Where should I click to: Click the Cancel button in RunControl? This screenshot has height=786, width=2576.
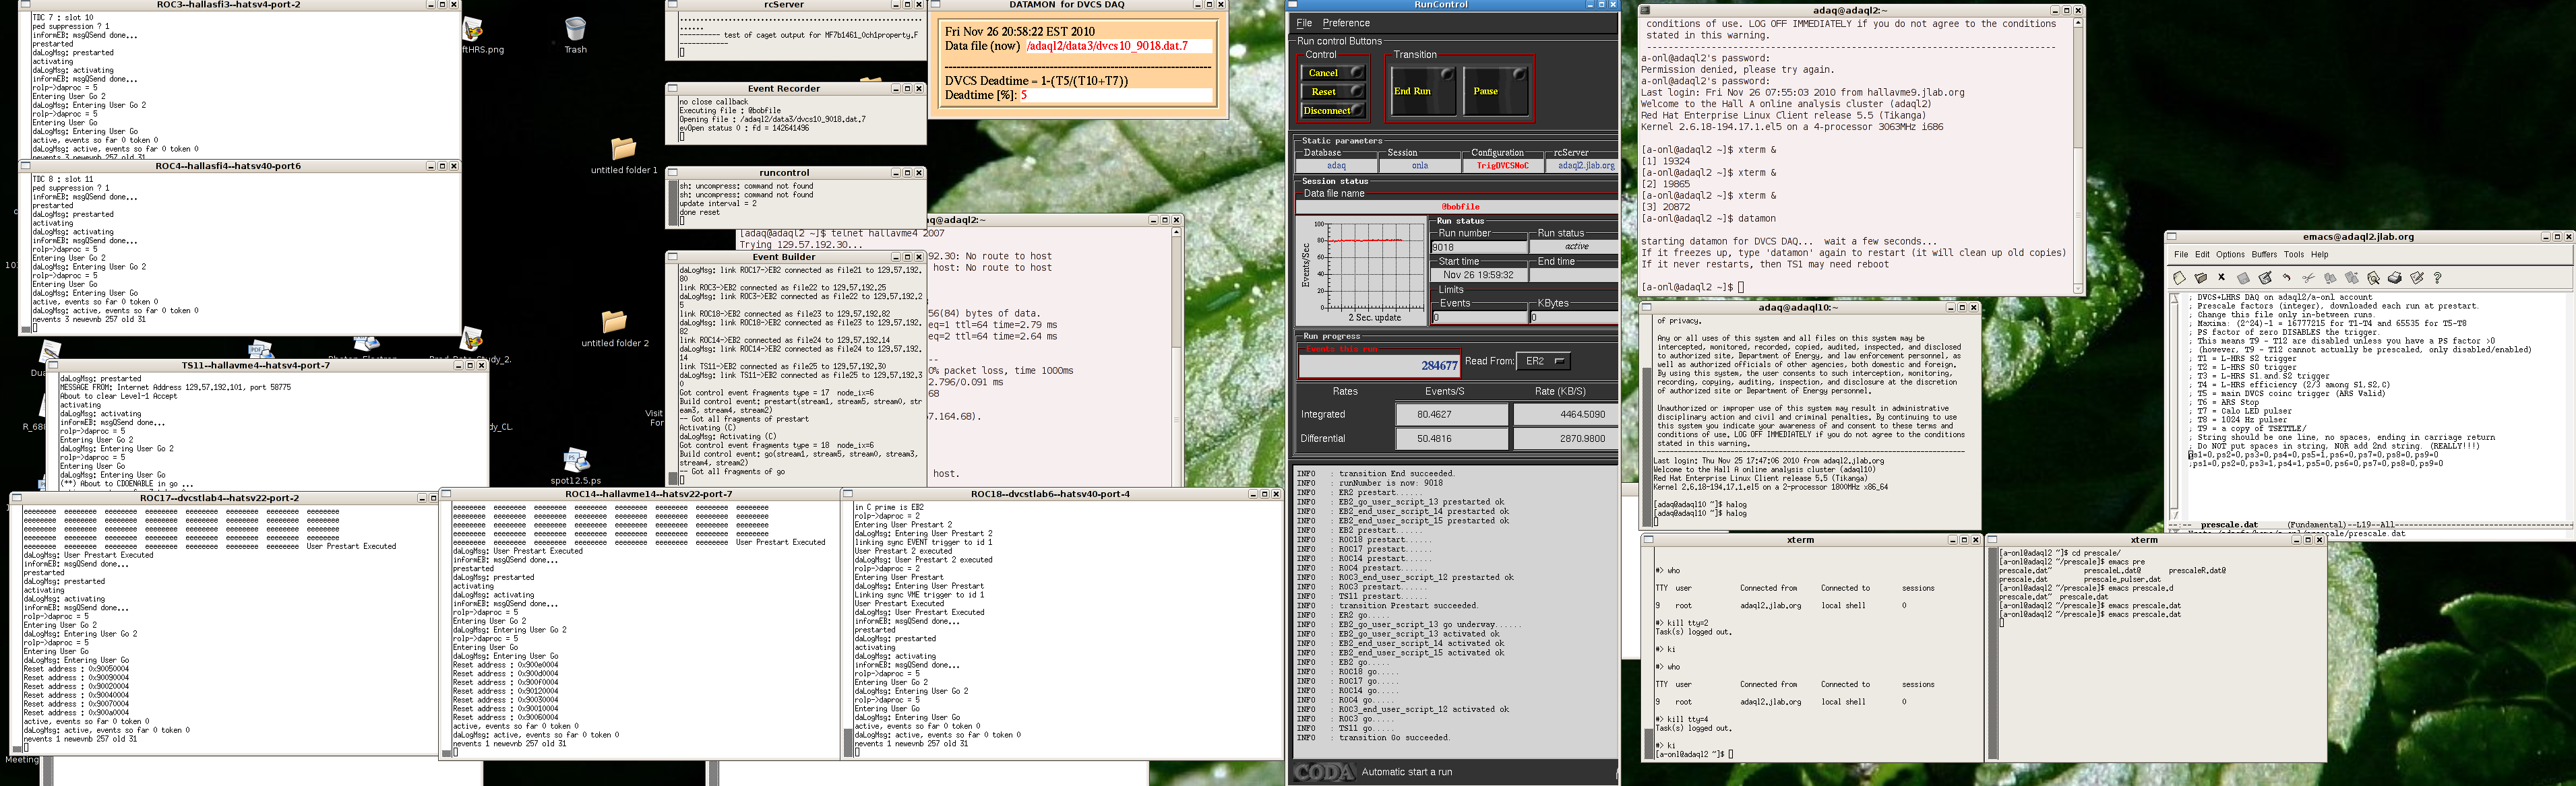[x=1333, y=73]
